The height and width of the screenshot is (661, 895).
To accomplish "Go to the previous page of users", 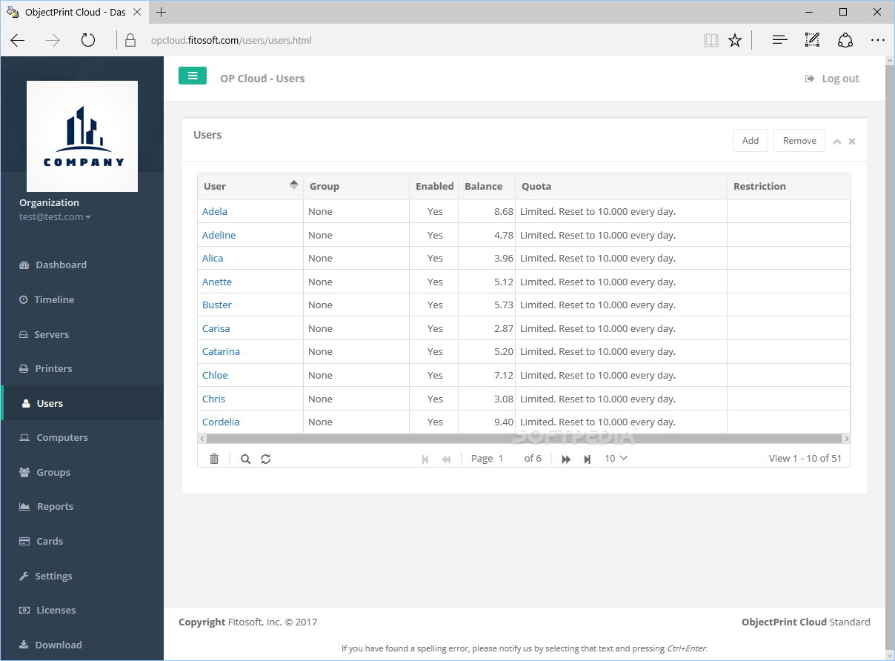I will tap(446, 459).
